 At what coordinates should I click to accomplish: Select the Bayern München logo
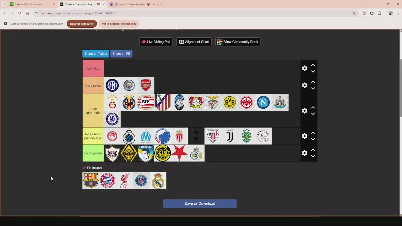pyautogui.click(x=108, y=180)
